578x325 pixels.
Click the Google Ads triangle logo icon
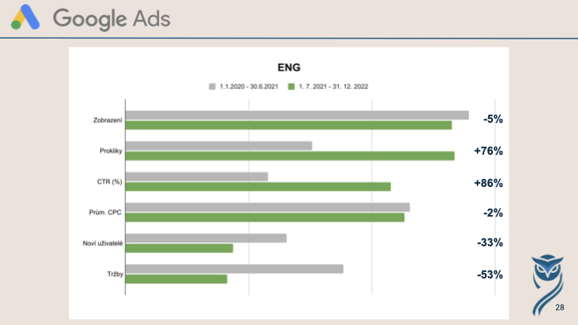[x=25, y=17]
